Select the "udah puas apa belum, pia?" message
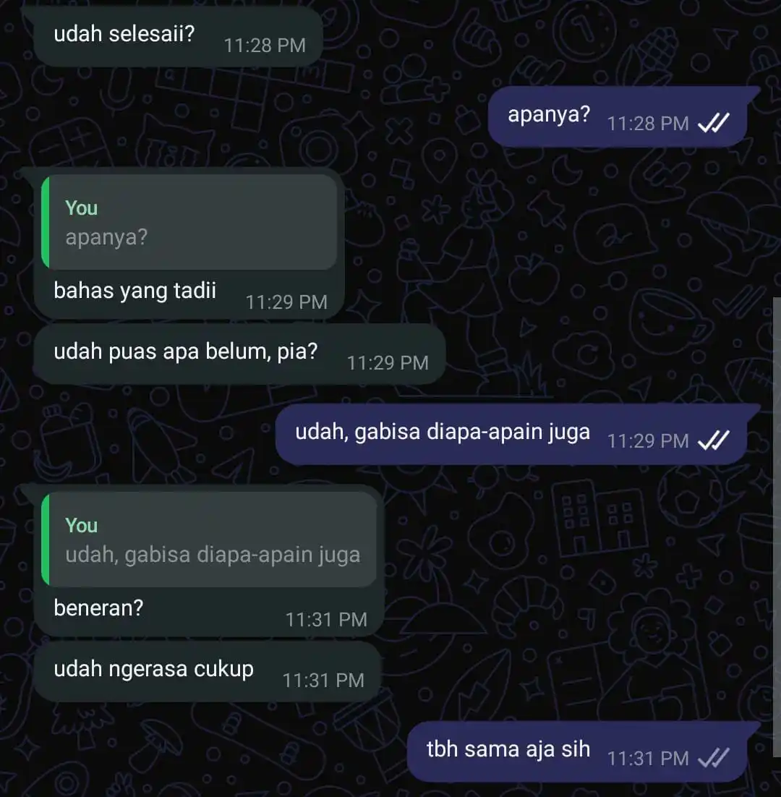Viewport: 781px width, 797px height. click(x=239, y=354)
